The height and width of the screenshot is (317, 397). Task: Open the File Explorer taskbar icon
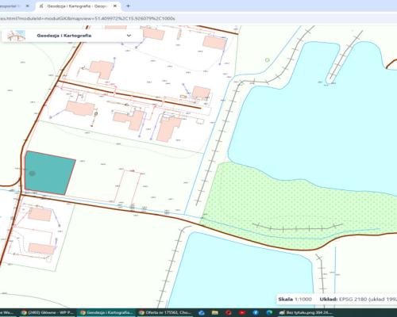pos(215,313)
